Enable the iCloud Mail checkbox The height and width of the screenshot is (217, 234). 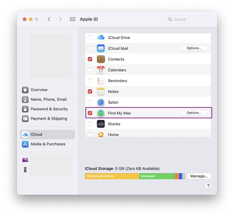[x=90, y=48]
